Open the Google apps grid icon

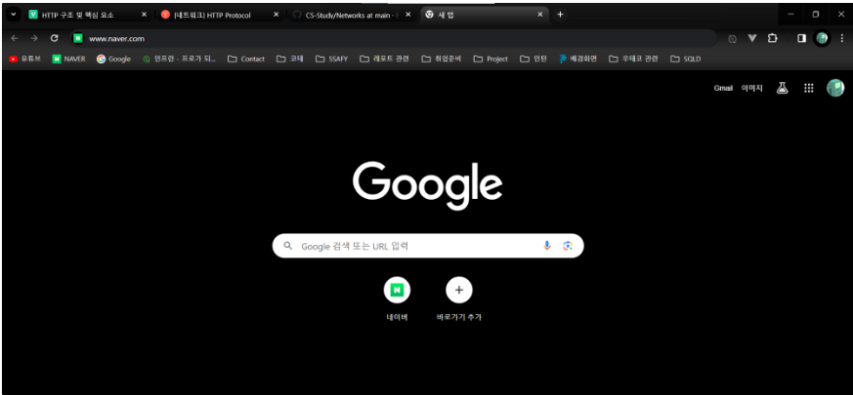(808, 88)
